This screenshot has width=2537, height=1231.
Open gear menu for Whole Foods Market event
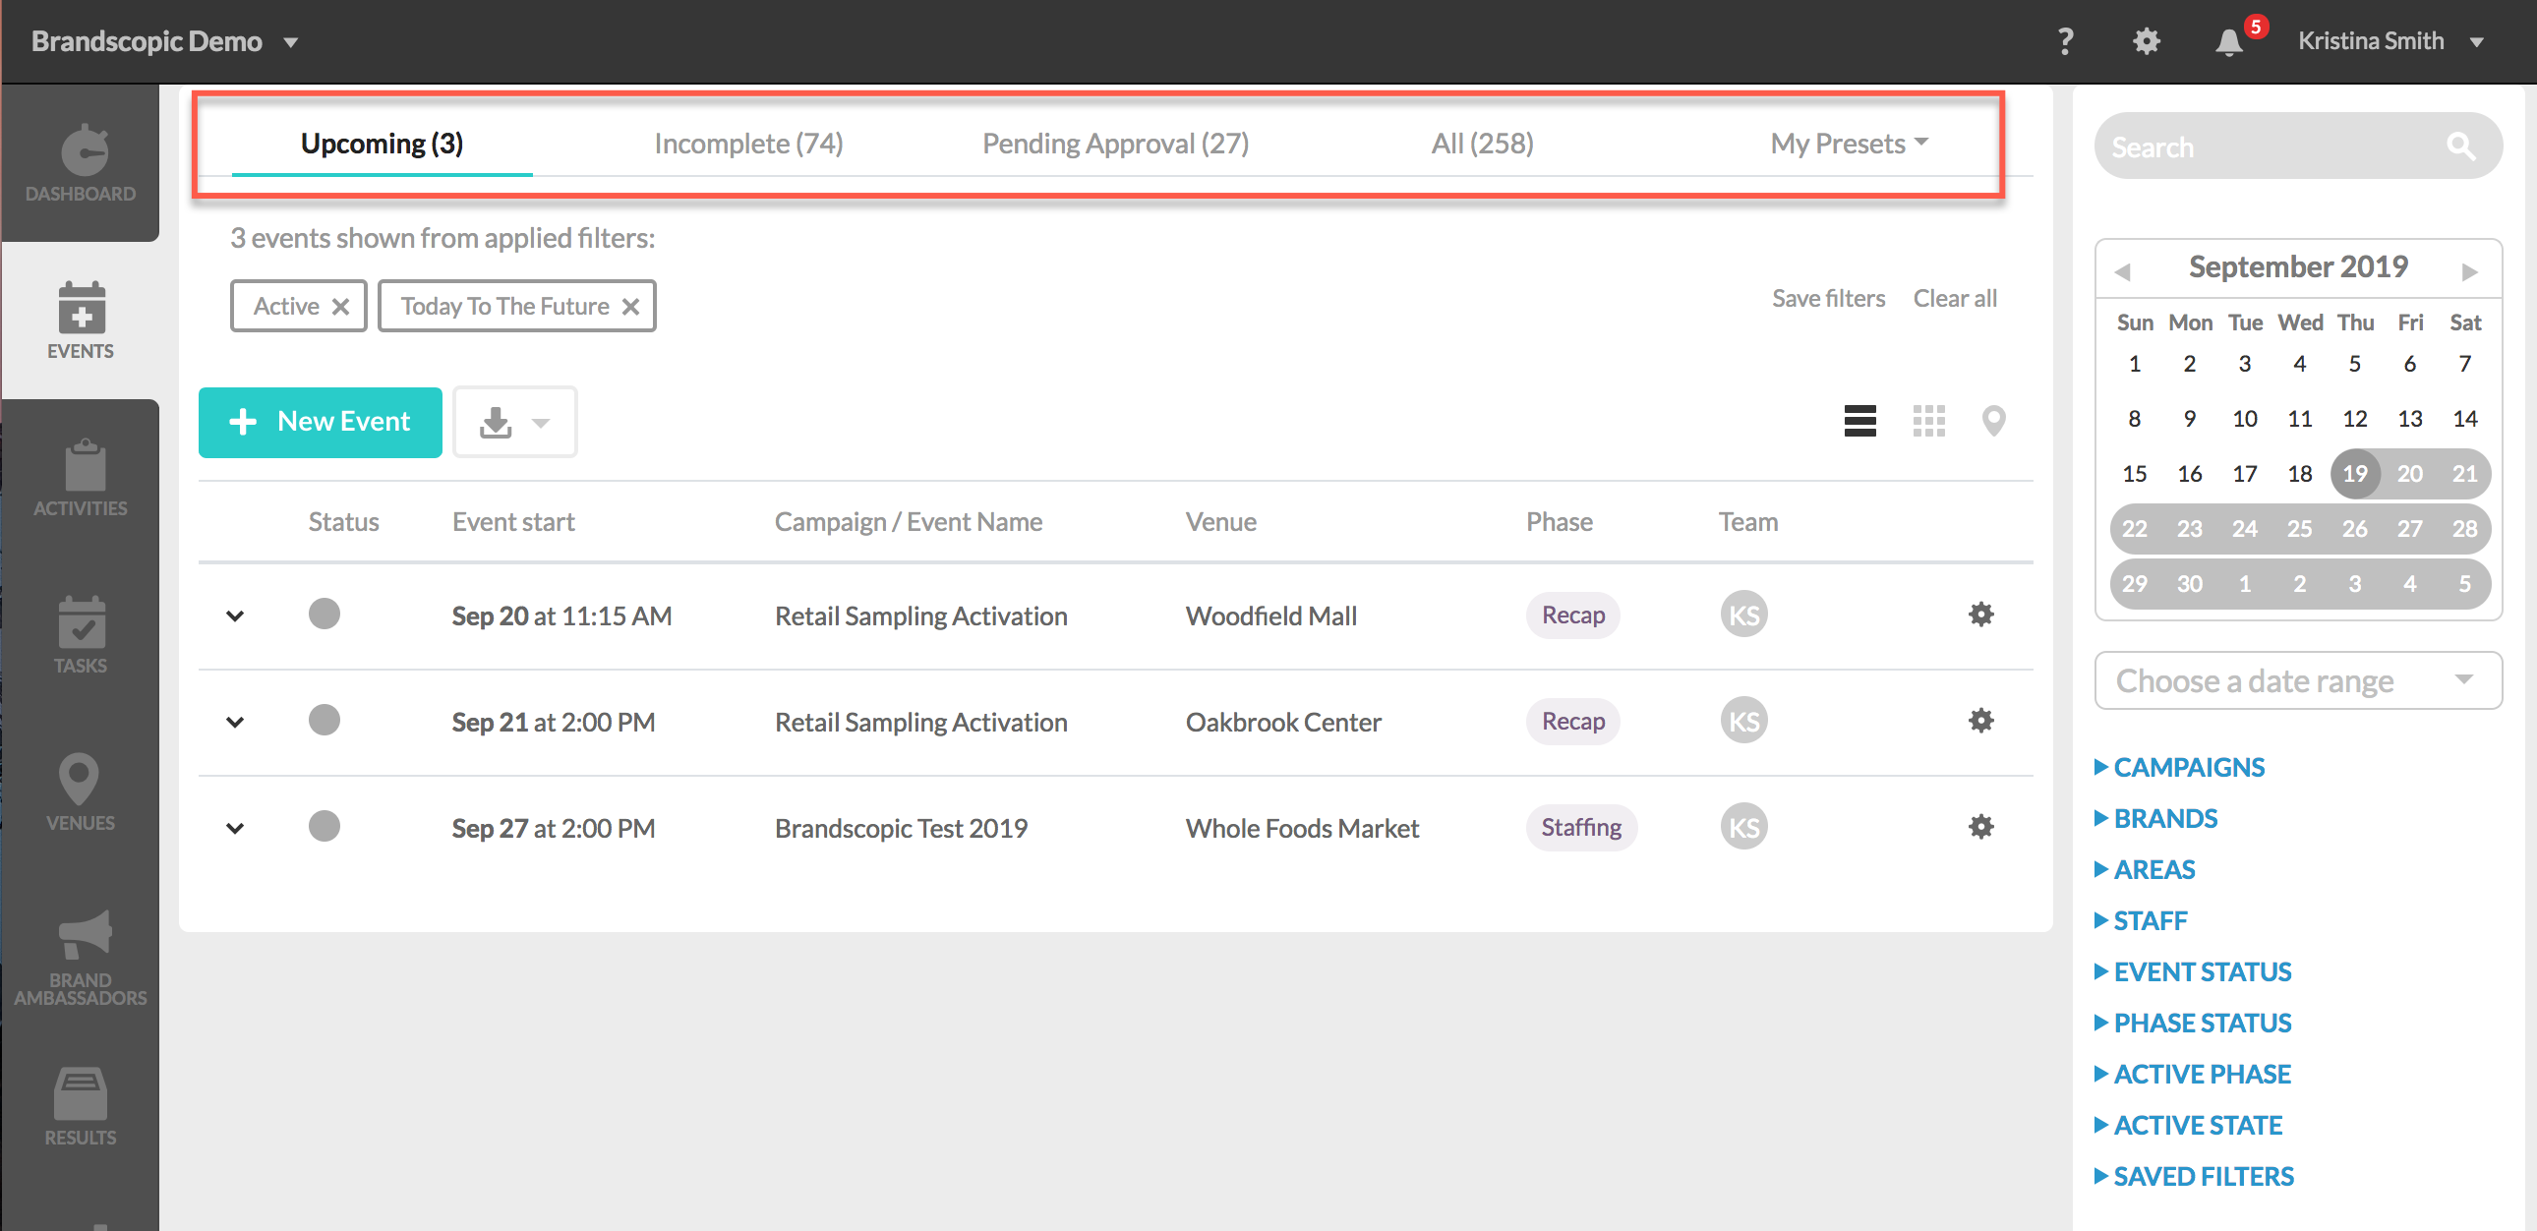click(1980, 827)
